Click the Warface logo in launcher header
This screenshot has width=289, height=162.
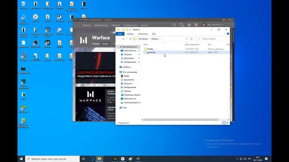click(84, 40)
